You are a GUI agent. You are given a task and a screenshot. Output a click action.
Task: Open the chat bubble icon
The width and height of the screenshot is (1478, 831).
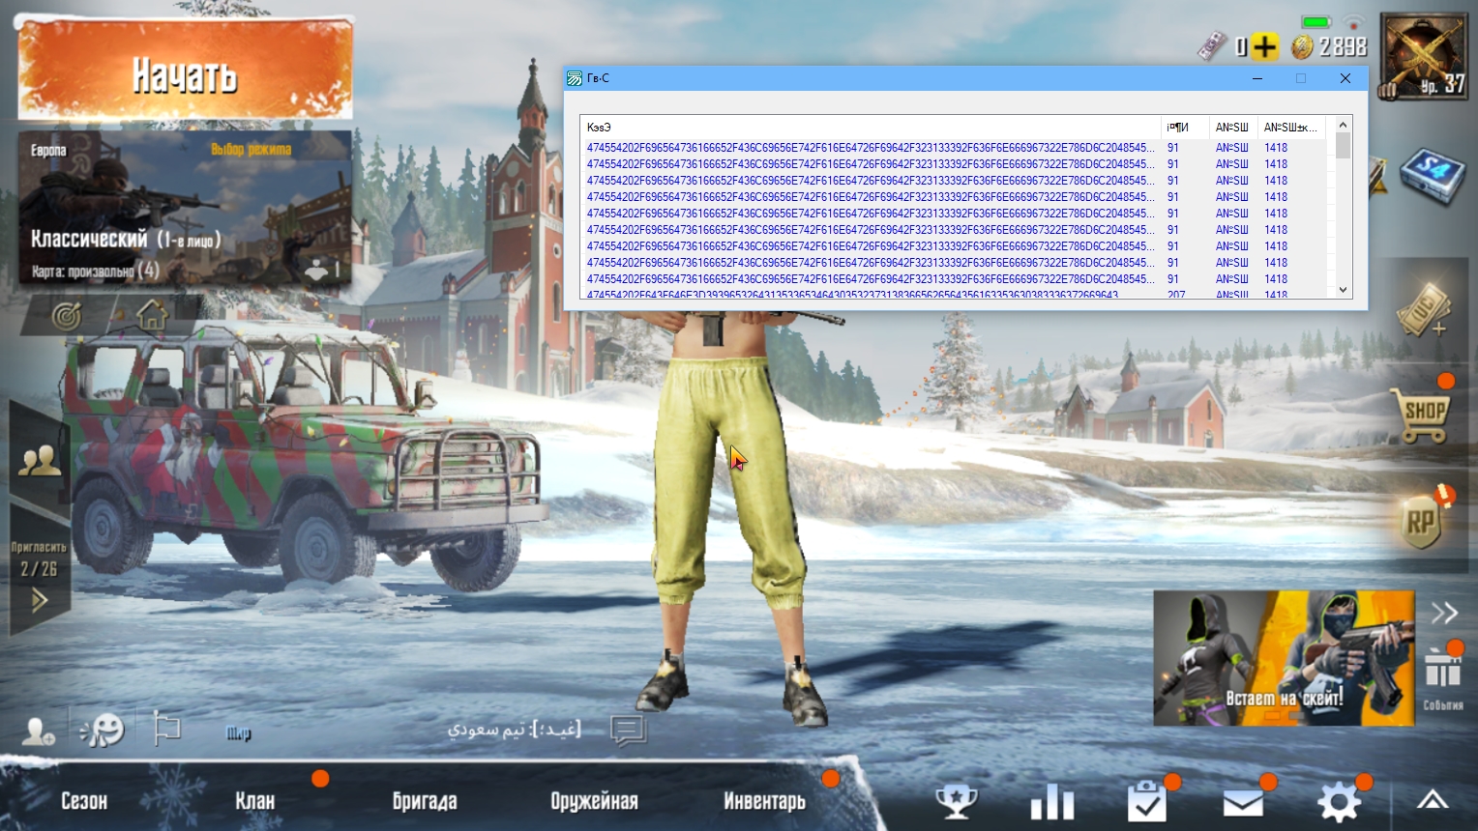click(628, 731)
